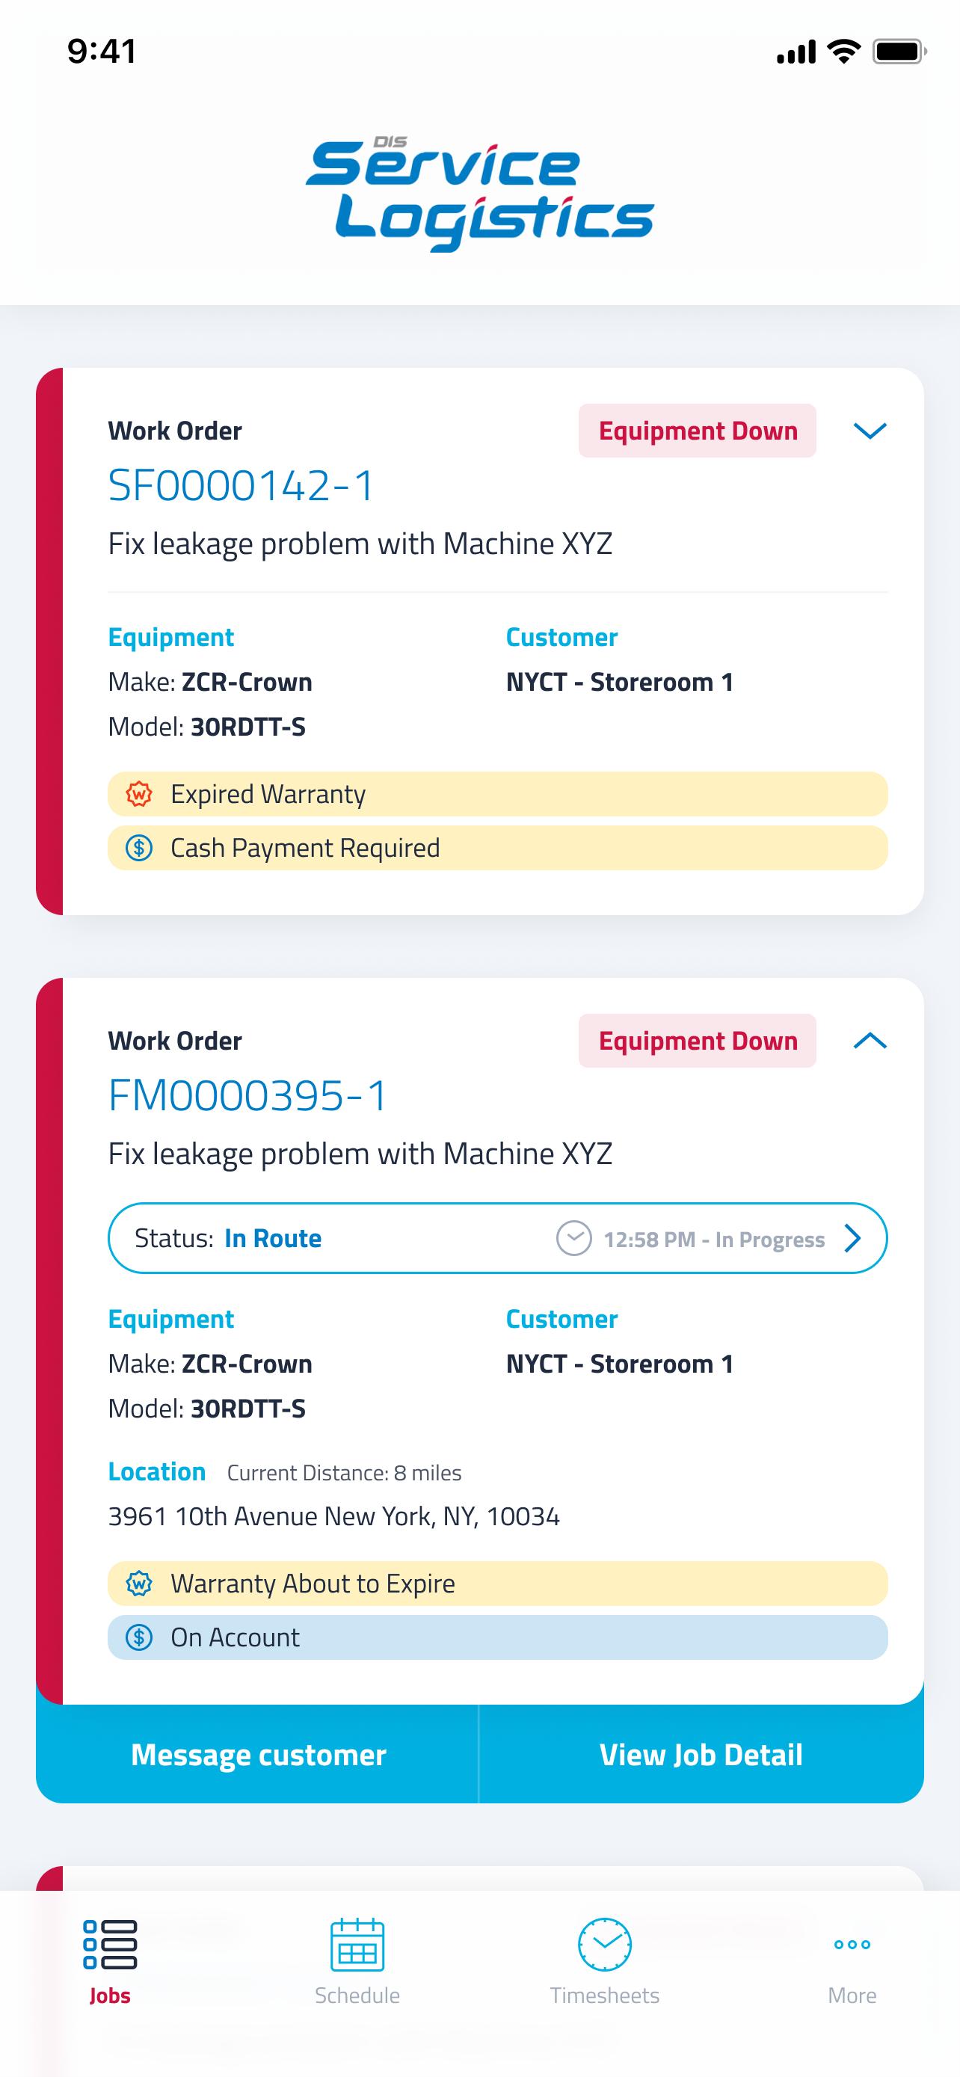Viewport: 960px width, 2077px height.
Task: Tap Equipment heading in SF0000142-1 card
Action: (171, 637)
